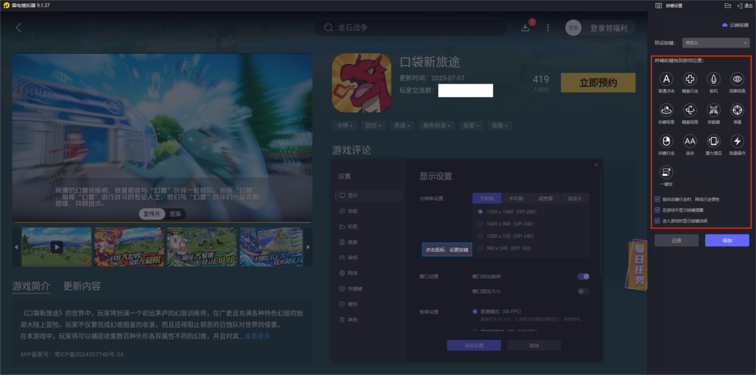Select the 右键行走 right-click walk mouse icon
Screen dimensions: 756x375
[666, 141]
